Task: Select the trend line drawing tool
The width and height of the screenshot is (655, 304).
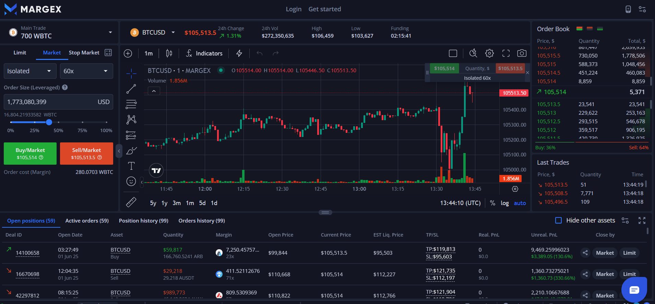Action: click(x=131, y=89)
